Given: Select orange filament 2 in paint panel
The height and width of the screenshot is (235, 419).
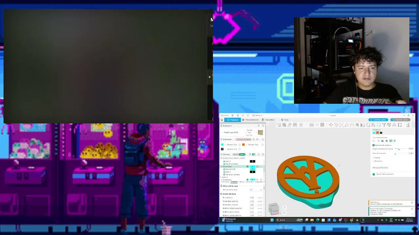Looking at the screenshot, I should tap(377, 133).
